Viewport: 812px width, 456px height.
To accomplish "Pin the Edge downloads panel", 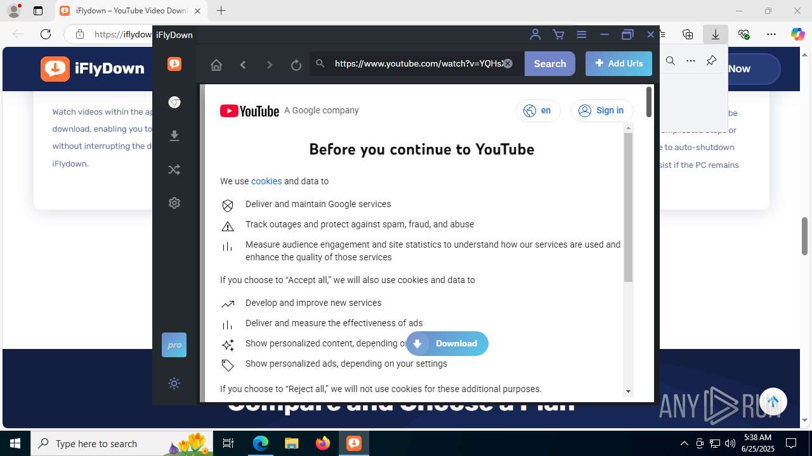I will click(711, 61).
